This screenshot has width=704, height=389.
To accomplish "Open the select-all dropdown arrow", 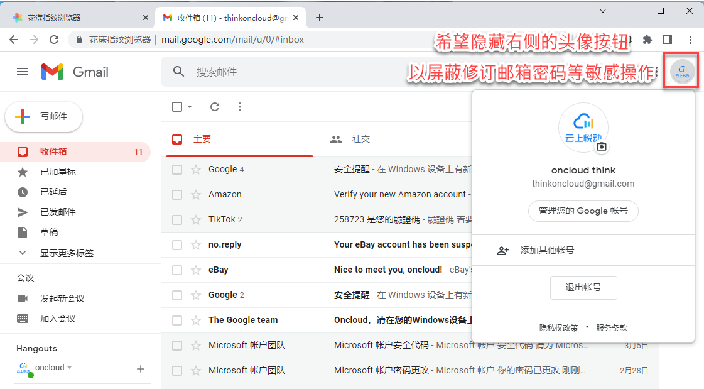I will coord(190,107).
